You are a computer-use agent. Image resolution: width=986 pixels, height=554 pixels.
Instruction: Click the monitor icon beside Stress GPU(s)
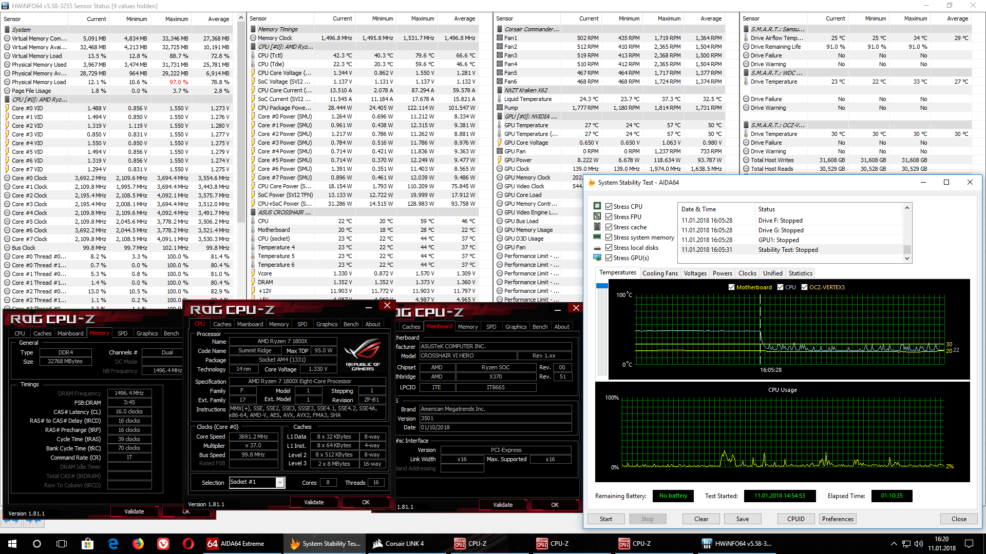[x=597, y=258]
